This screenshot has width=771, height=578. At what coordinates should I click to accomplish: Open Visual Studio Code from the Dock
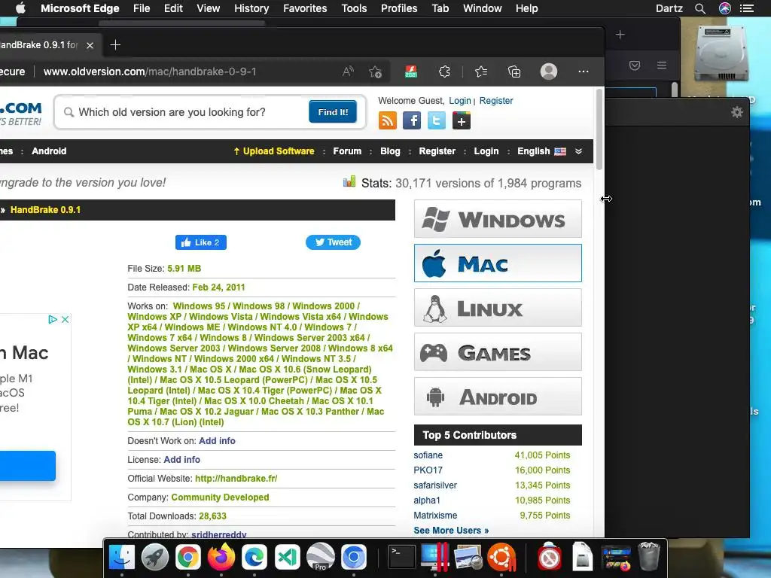pyautogui.click(x=287, y=558)
